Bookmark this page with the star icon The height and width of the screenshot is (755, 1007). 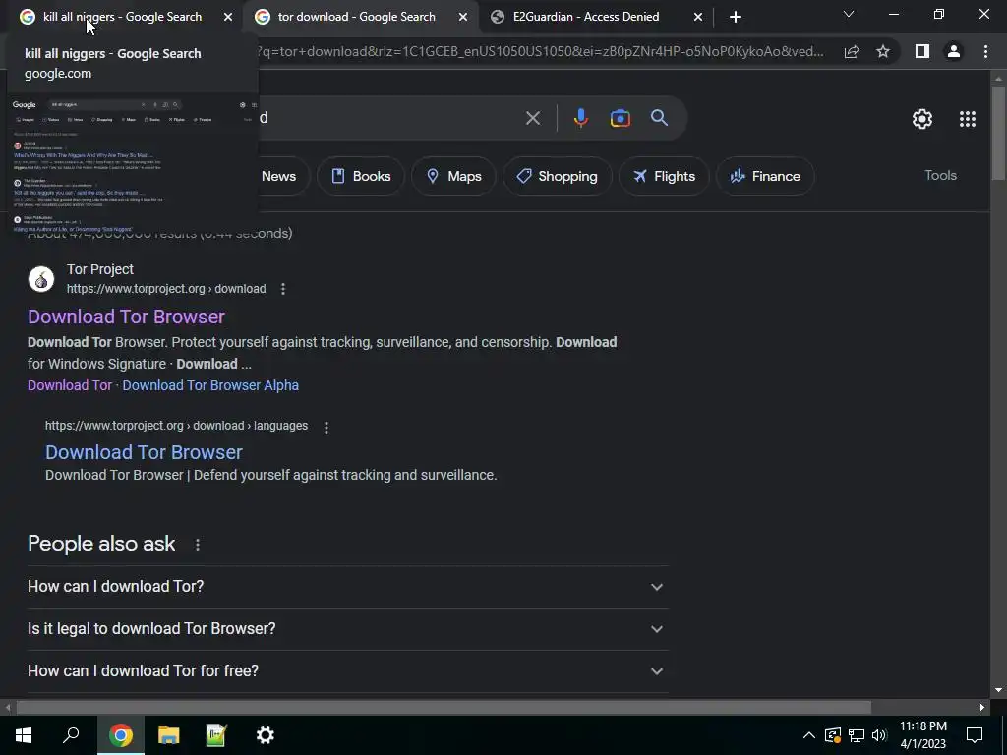pyautogui.click(x=883, y=52)
